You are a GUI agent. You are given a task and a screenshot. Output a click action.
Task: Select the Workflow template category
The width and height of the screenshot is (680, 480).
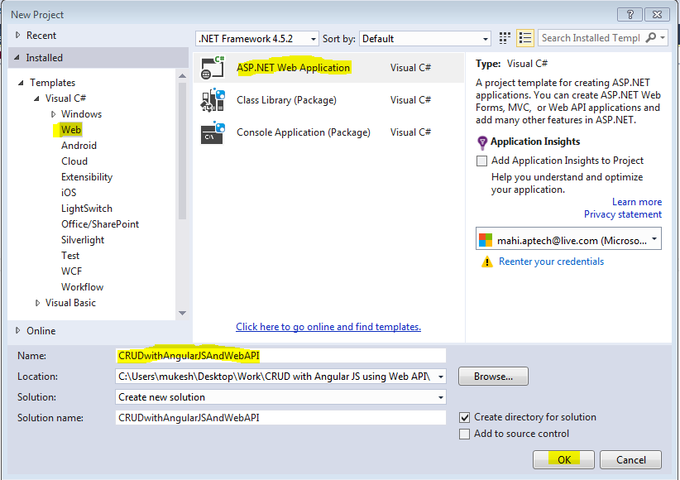click(82, 287)
